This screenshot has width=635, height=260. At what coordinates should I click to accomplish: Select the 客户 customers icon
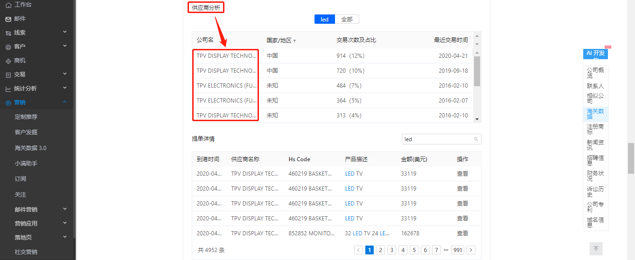[x=8, y=47]
